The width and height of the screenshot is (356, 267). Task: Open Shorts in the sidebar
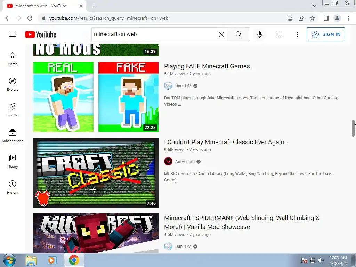pyautogui.click(x=13, y=110)
